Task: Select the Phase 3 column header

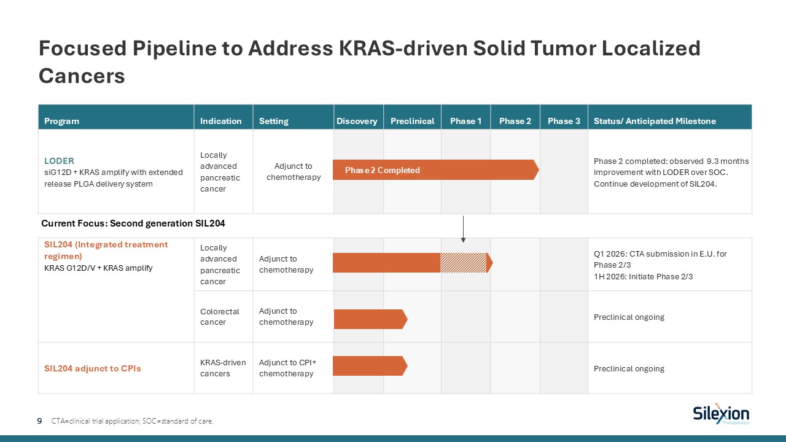Action: click(564, 121)
